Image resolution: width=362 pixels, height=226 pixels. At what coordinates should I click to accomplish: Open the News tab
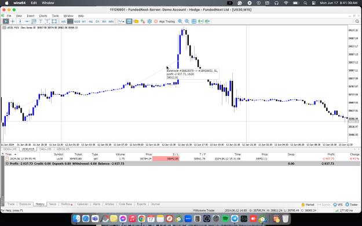(x=53, y=205)
